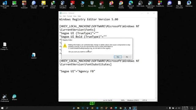
Task: Select the Avro Keyboard desktop icon
Action: tap(24, 4)
